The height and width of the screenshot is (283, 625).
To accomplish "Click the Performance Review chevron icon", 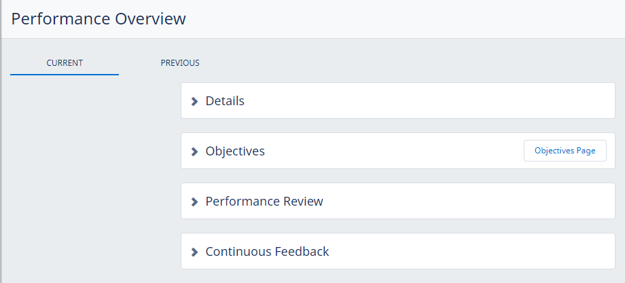I will (195, 202).
